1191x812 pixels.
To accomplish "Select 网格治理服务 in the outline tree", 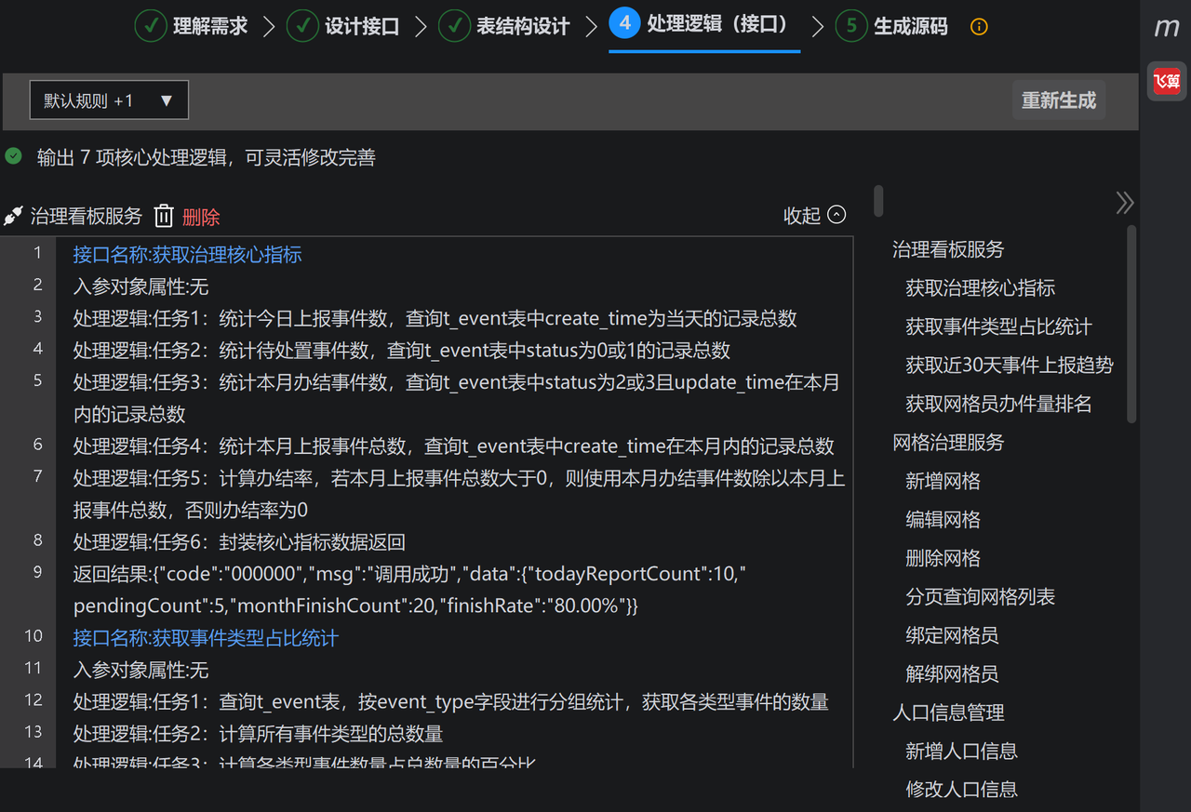I will click(949, 443).
